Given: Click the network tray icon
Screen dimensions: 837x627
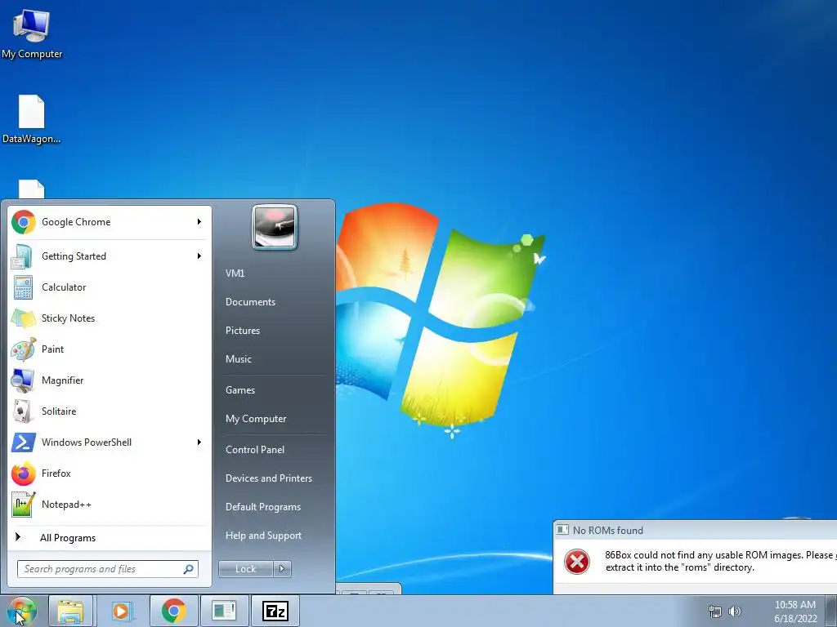Looking at the screenshot, I should coord(714,611).
